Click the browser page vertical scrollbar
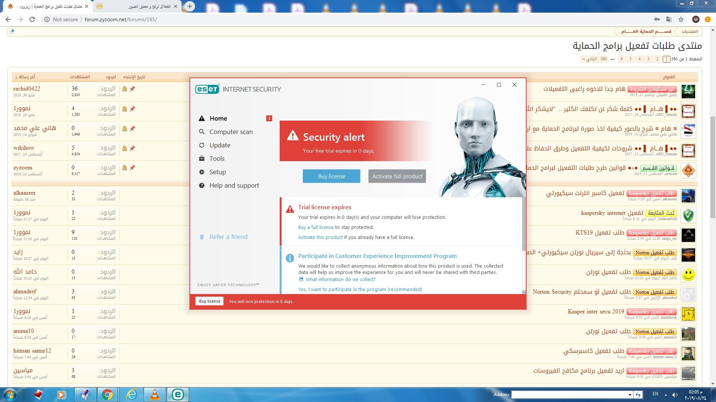The image size is (716, 402). click(x=713, y=167)
